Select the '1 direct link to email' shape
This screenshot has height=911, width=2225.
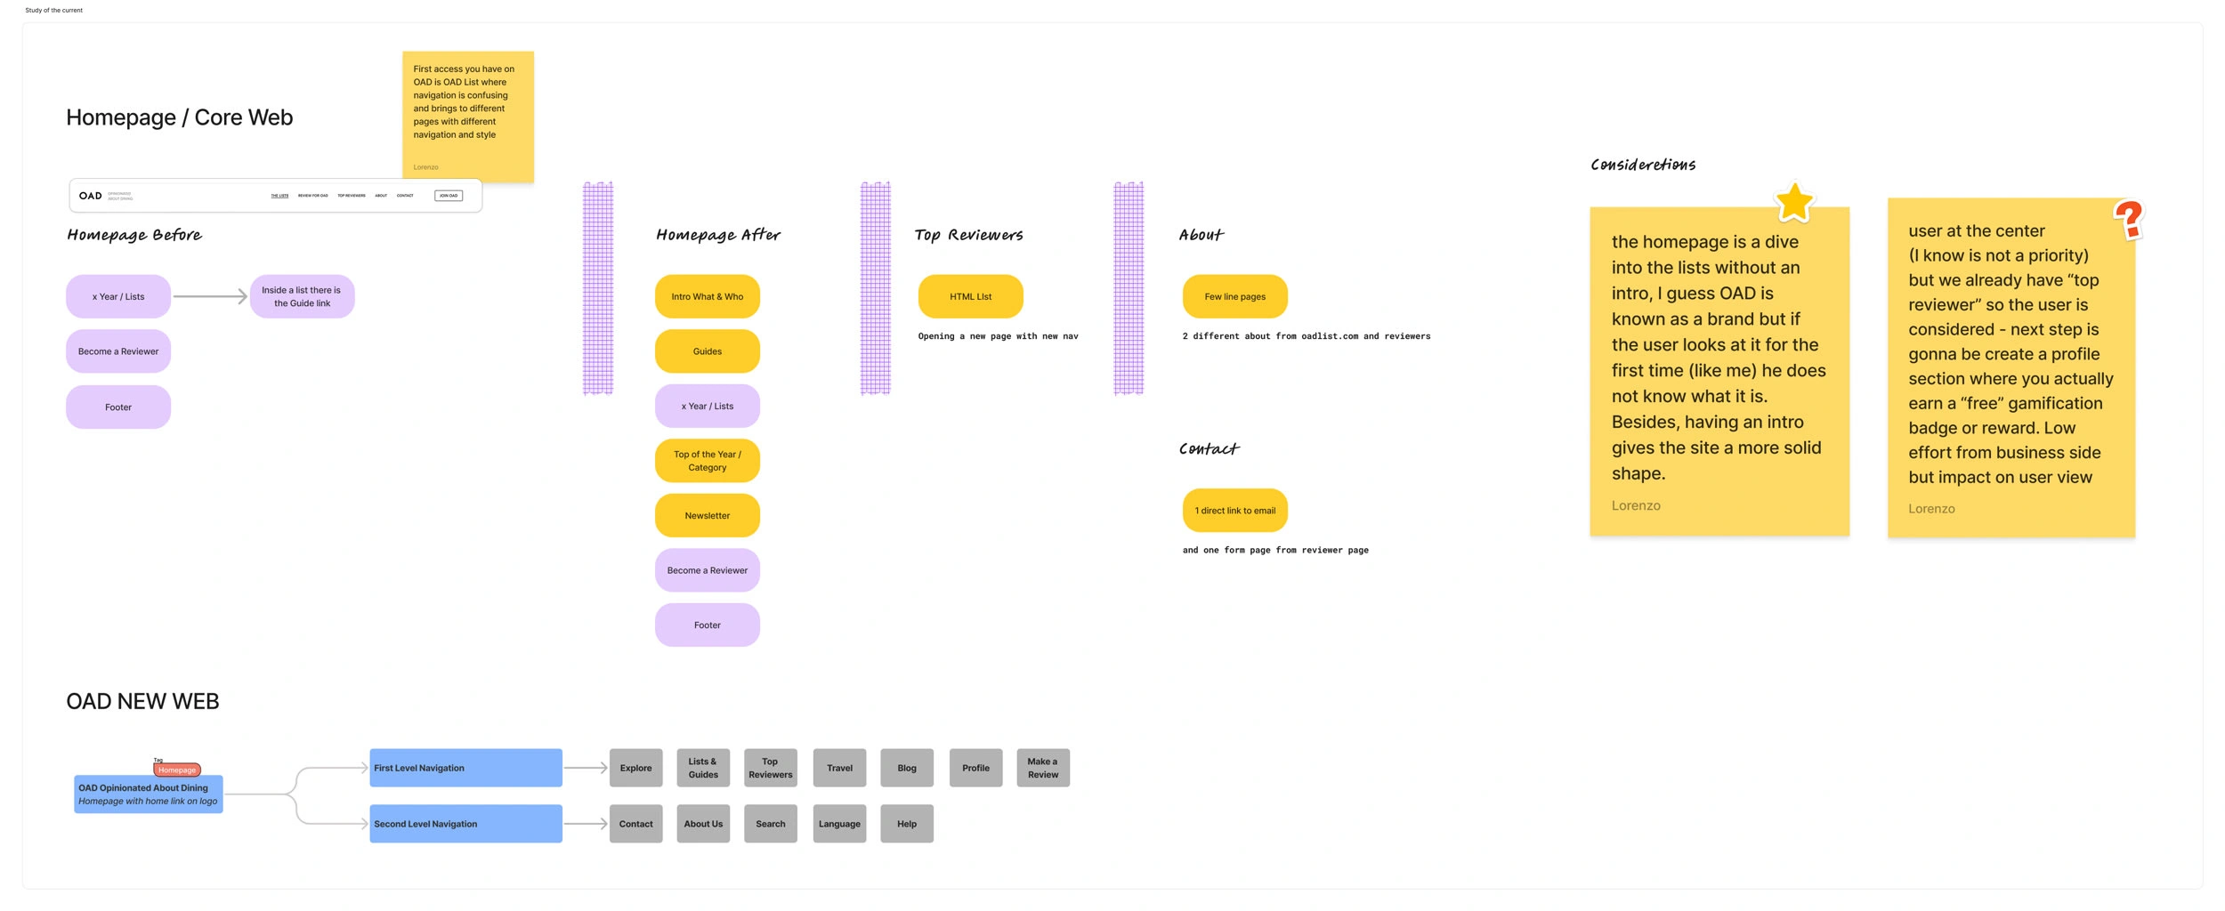click(1235, 511)
